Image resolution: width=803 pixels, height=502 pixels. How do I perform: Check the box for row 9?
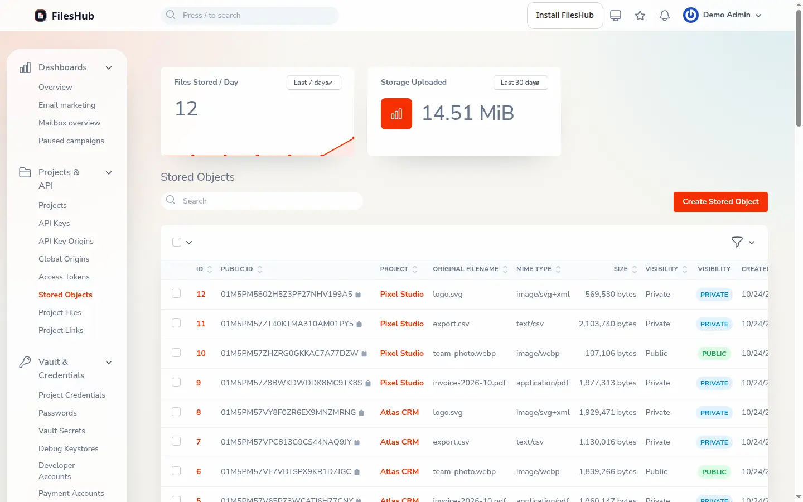pos(176,382)
